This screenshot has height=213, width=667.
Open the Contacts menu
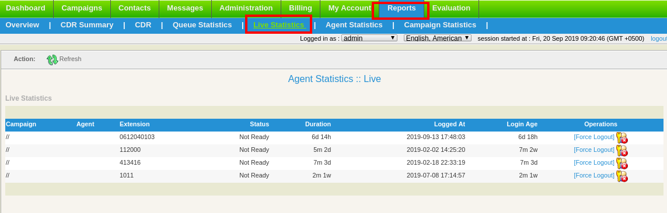134,8
